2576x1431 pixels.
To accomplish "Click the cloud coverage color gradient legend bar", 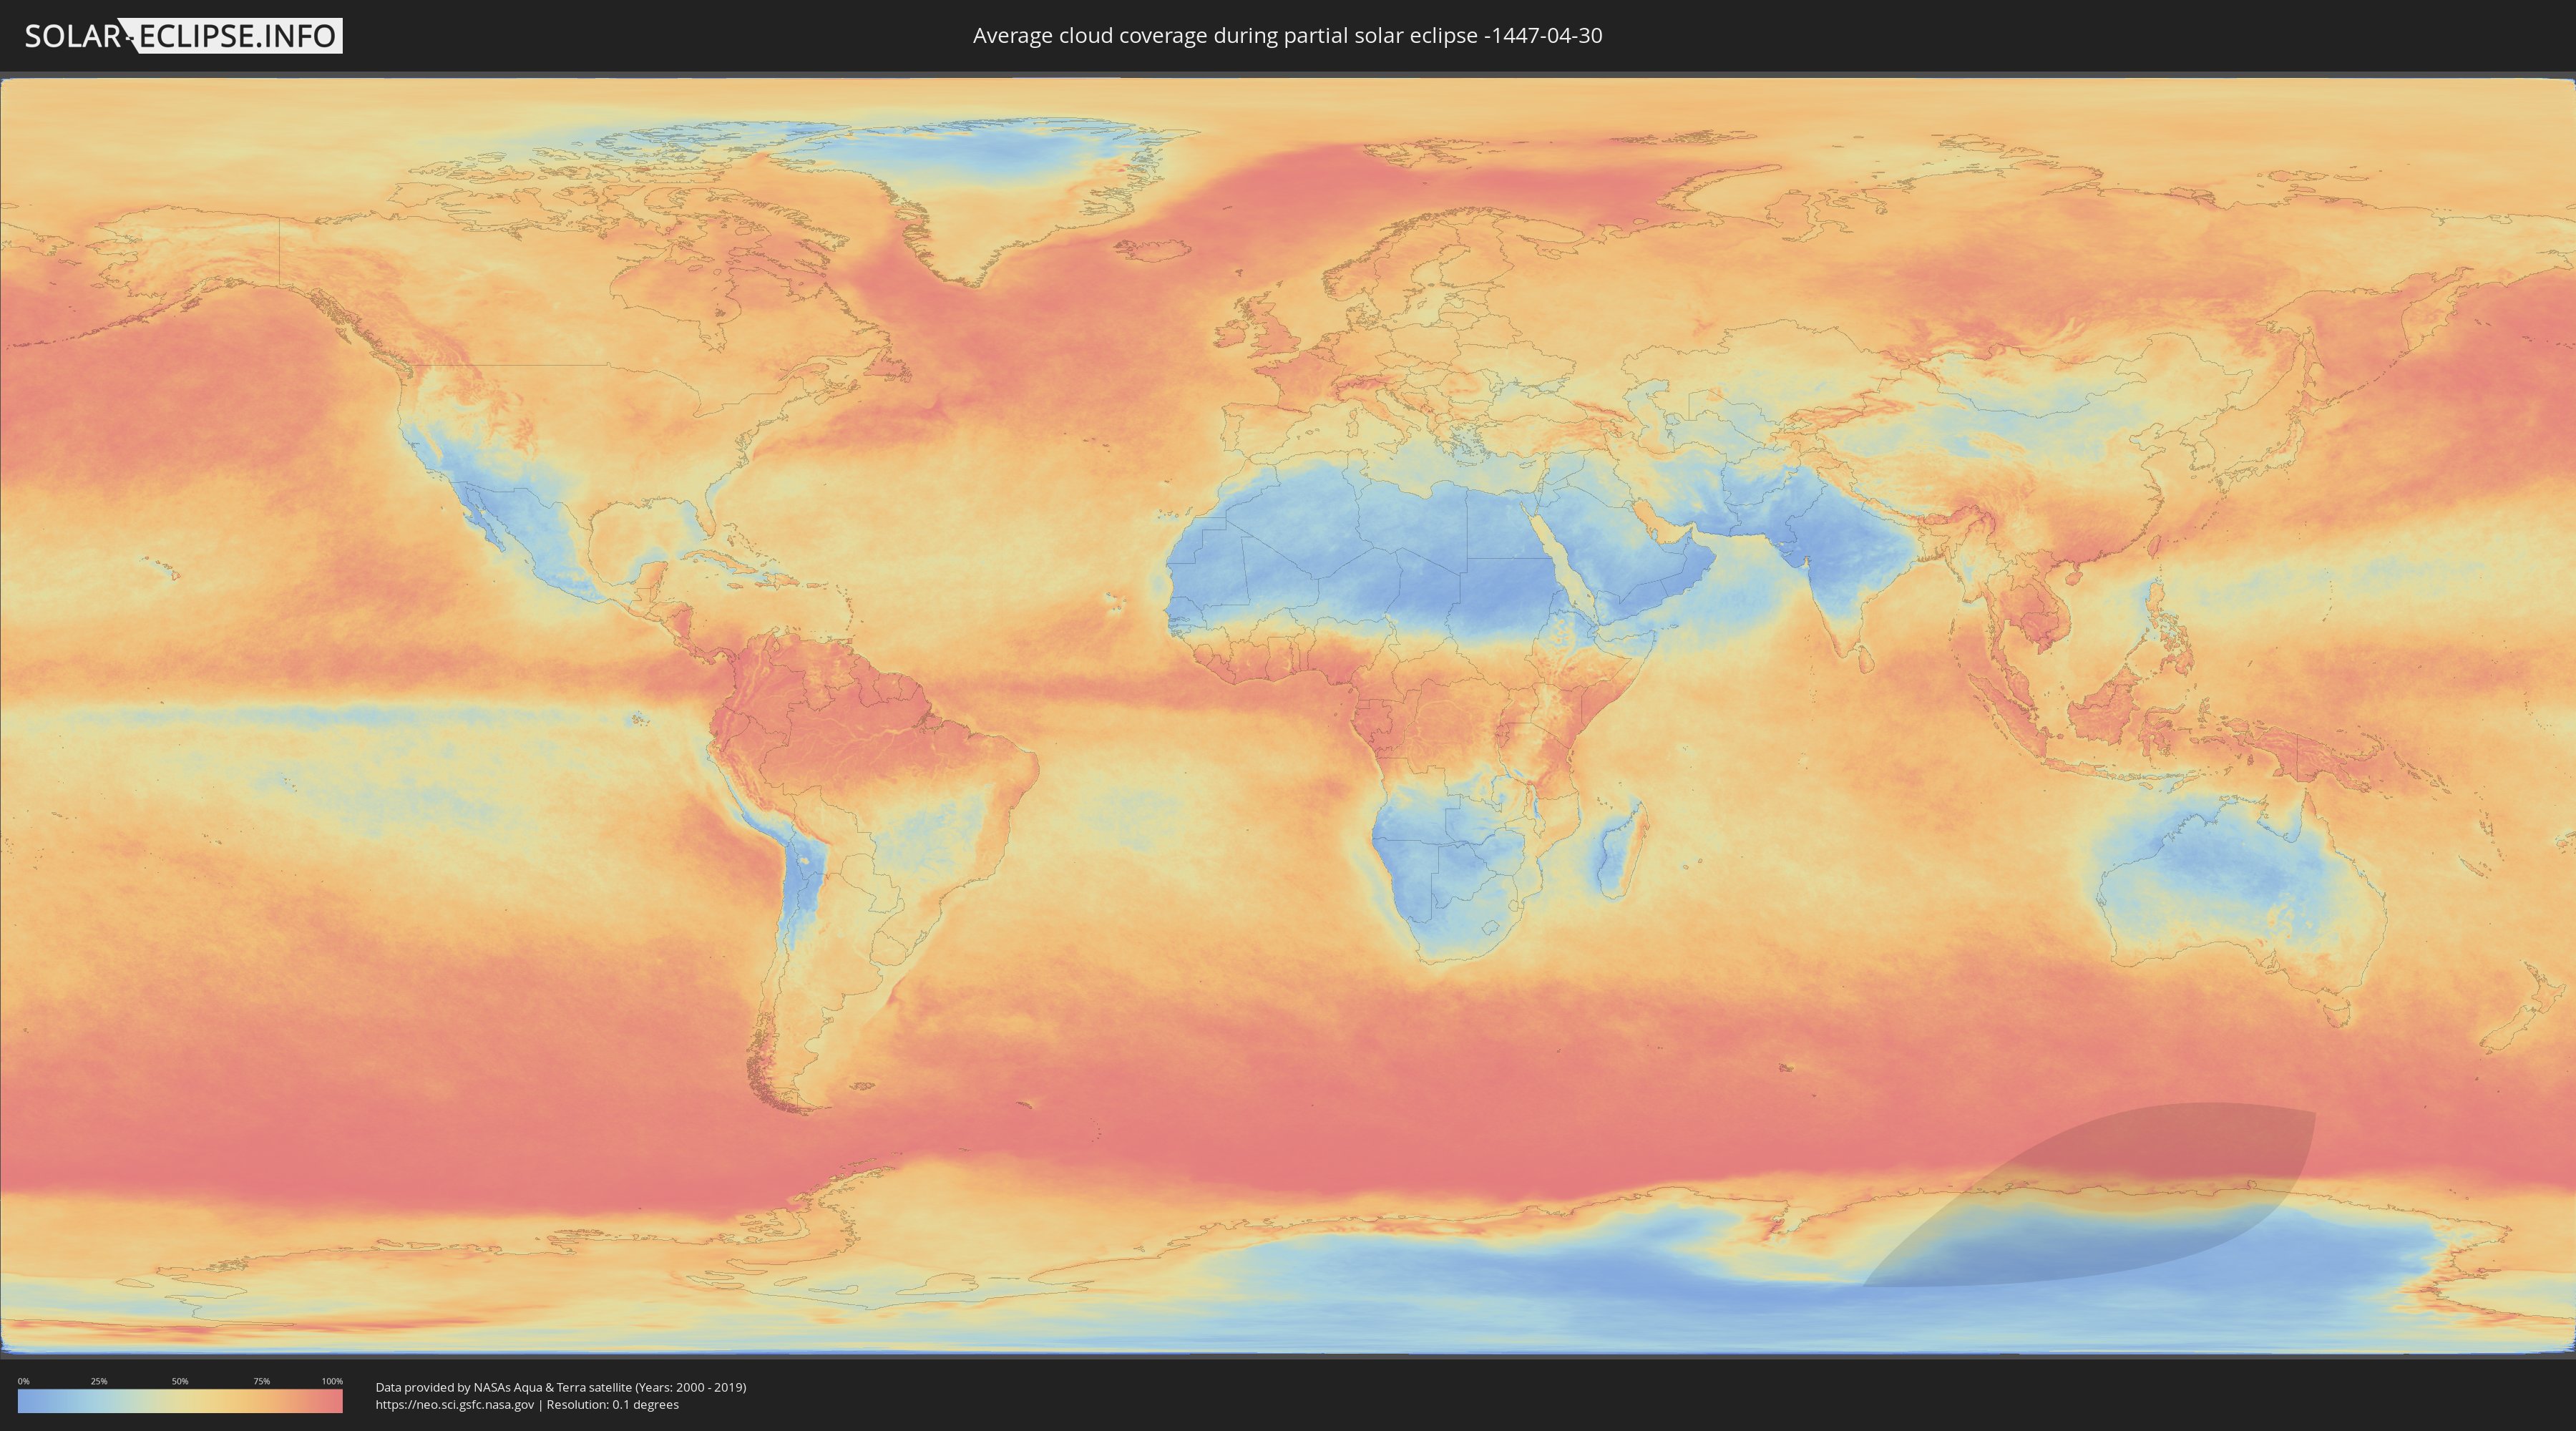I will click(x=180, y=1401).
